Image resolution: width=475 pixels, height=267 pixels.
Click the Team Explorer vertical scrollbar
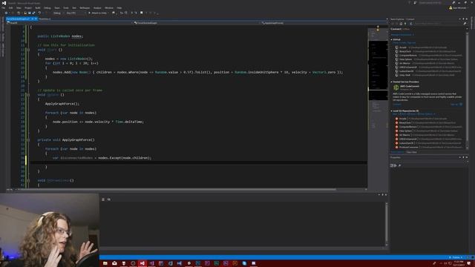point(467,90)
